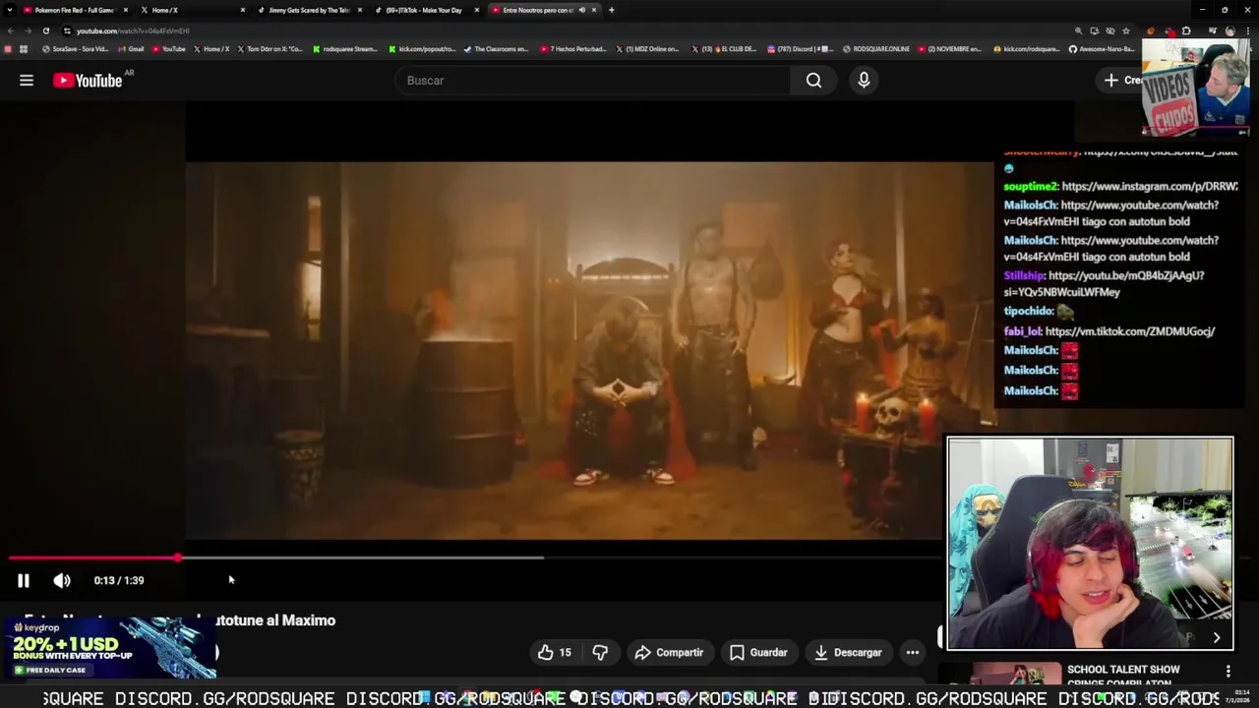Open the Gmail bookmark
This screenshot has width=1259, height=708.
tap(131, 49)
